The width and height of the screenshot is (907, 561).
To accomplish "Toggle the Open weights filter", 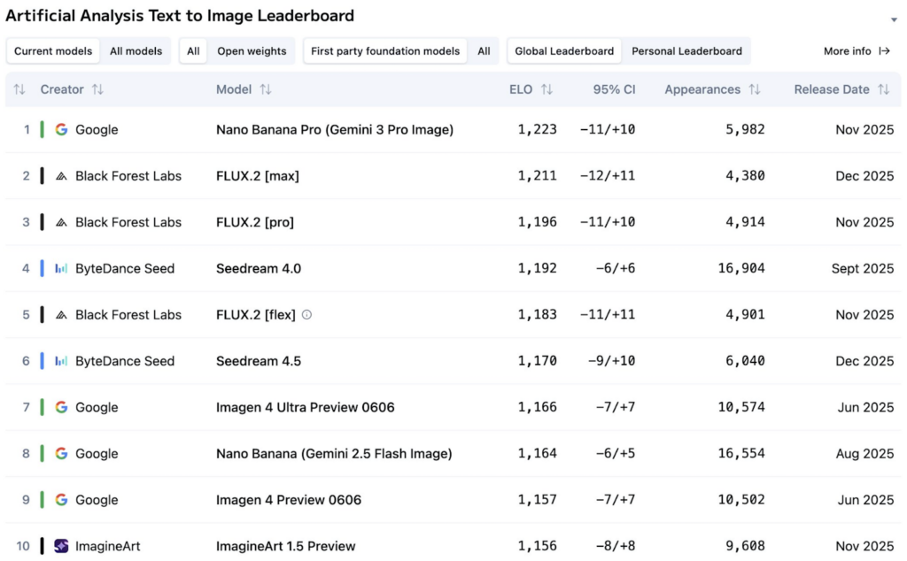I will point(252,50).
